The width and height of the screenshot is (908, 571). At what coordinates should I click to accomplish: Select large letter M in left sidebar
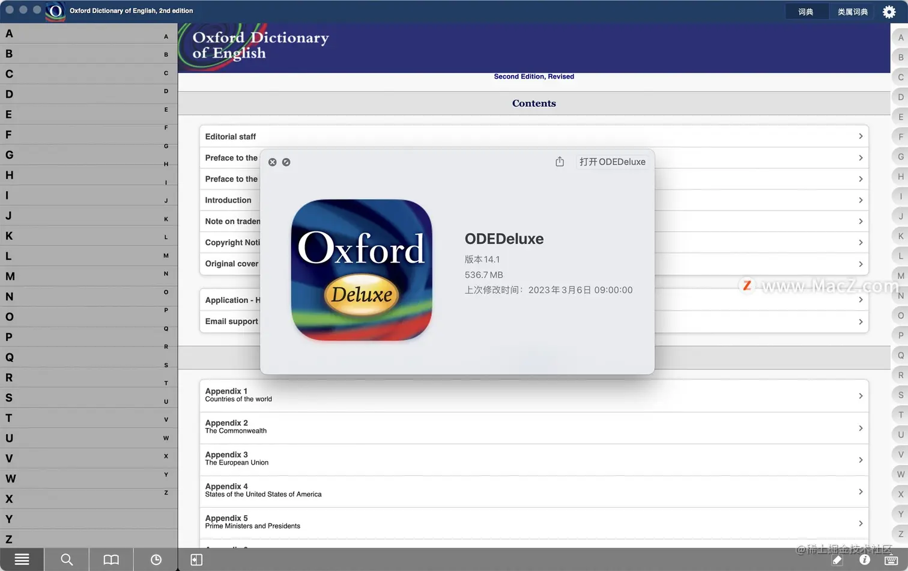point(10,276)
